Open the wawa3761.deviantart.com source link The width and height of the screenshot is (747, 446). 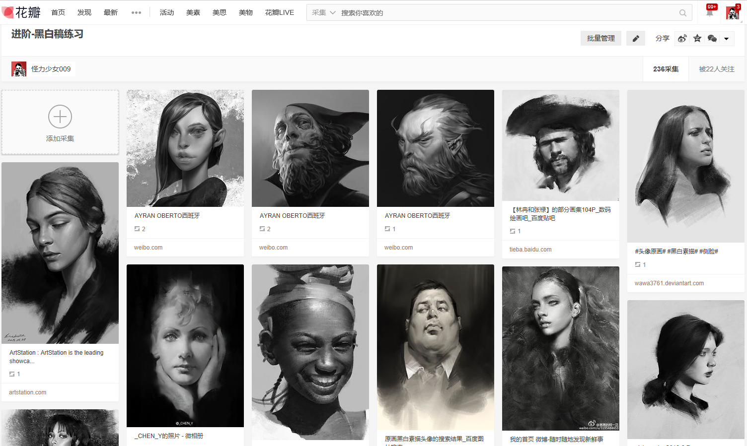click(669, 283)
